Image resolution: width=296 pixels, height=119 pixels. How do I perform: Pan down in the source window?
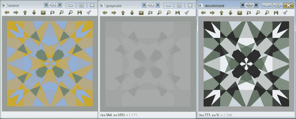point(34,12)
